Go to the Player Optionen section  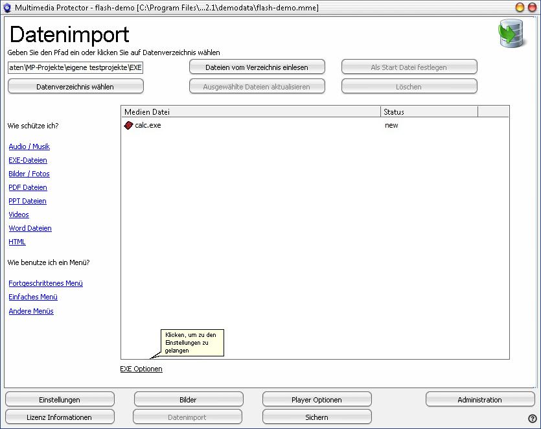click(x=317, y=399)
